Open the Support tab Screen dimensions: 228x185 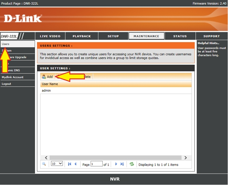coord(211,36)
